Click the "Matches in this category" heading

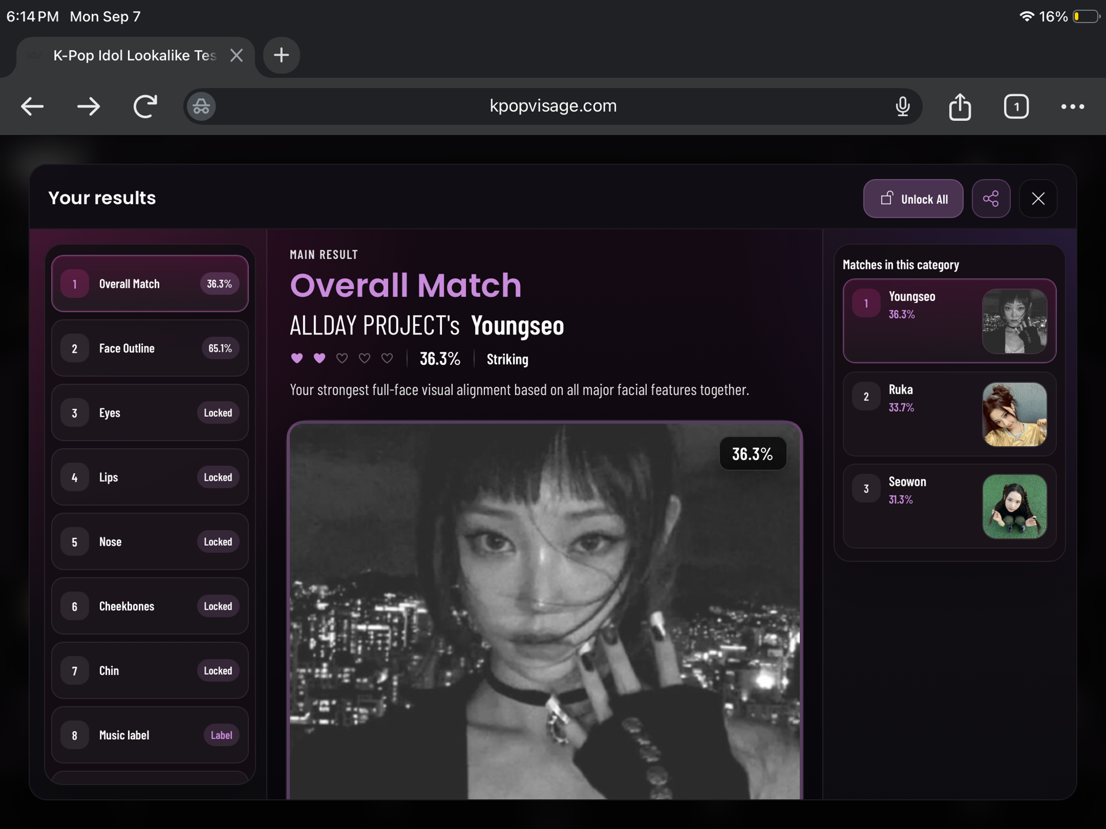[901, 265]
